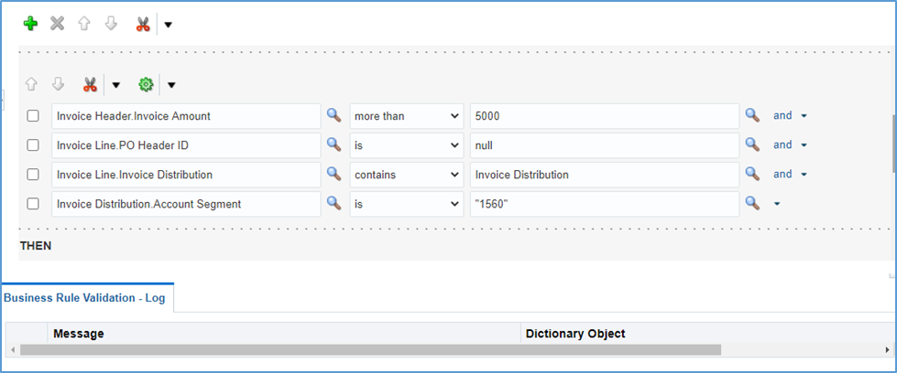The width and height of the screenshot is (897, 373).
Task: Click the log scrollbar left arrow
Action: (13, 349)
